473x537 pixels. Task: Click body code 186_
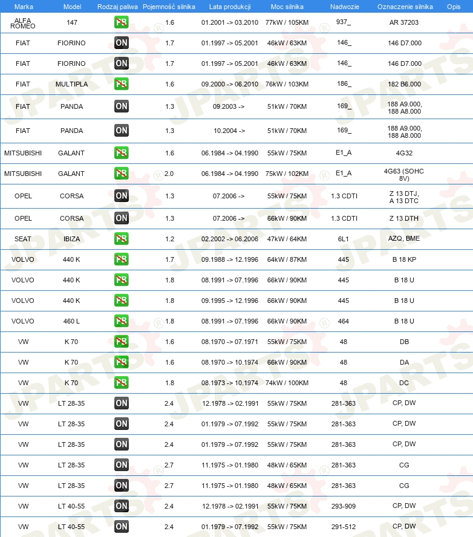(344, 83)
